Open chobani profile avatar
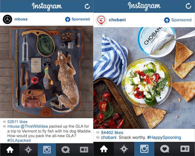This screenshot has height=156, width=195. tap(101, 20)
